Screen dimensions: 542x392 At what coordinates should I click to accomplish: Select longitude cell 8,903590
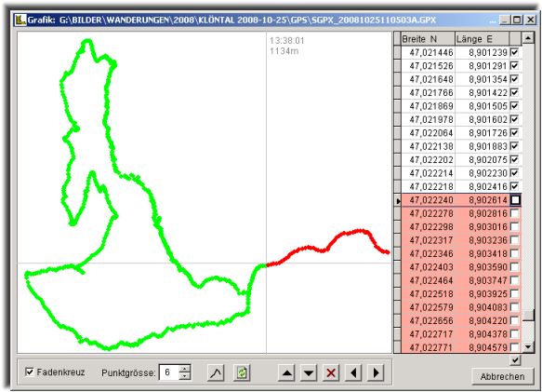click(483, 267)
